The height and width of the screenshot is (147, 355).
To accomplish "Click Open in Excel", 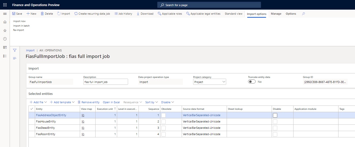I will (111, 102).
